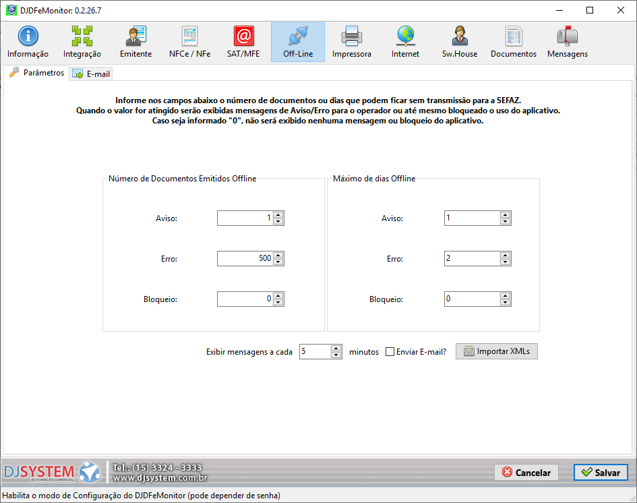
Task: Decrease documents Erro value with down arrow
Action: pyautogui.click(x=278, y=262)
